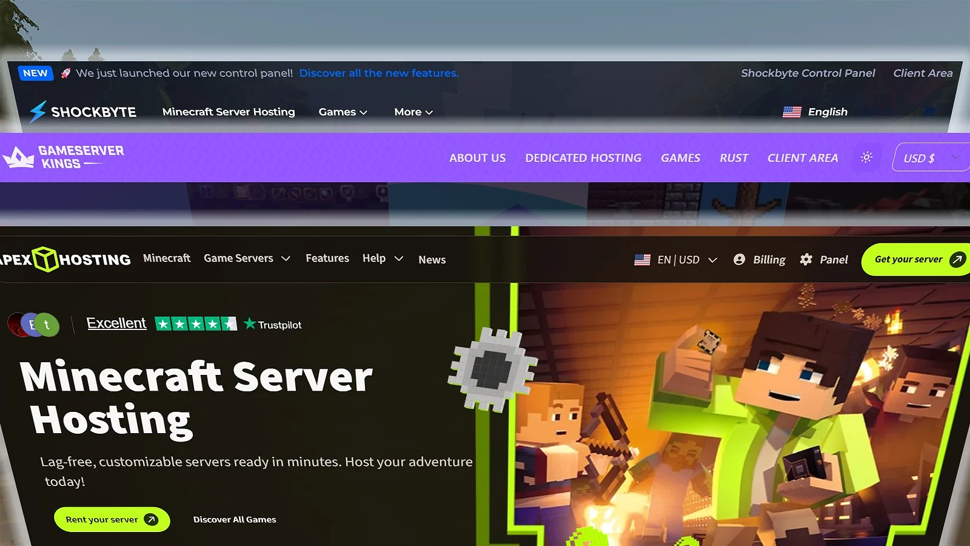Expand the Shockbyte Games dropdown
The height and width of the screenshot is (546, 970).
[343, 112]
